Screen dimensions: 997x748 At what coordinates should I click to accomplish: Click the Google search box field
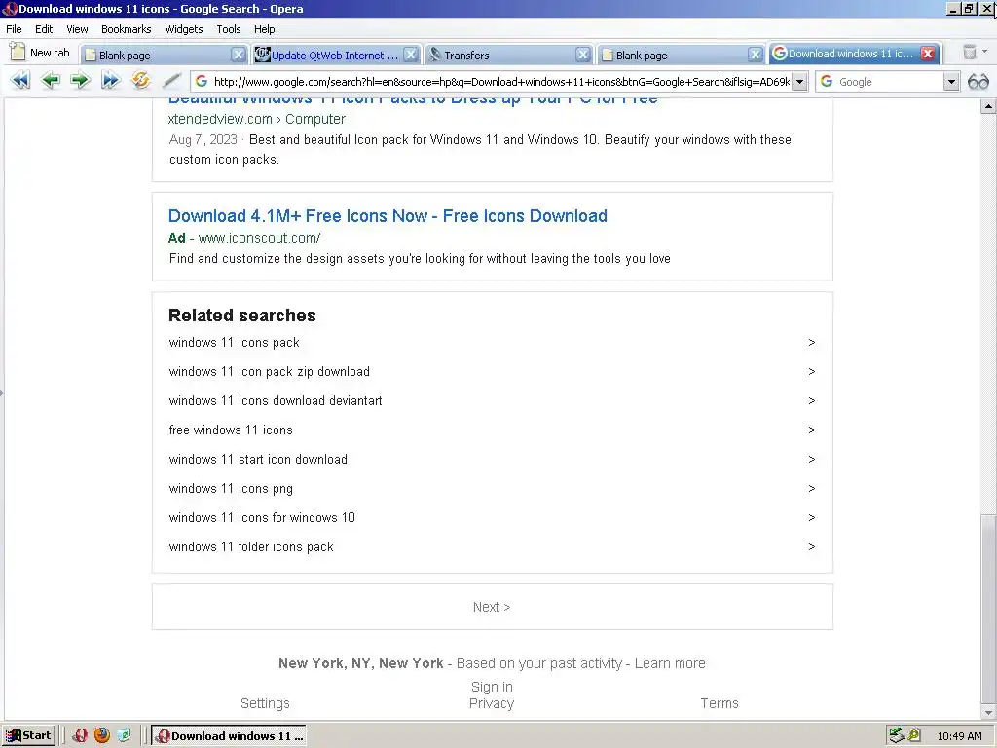(890, 82)
